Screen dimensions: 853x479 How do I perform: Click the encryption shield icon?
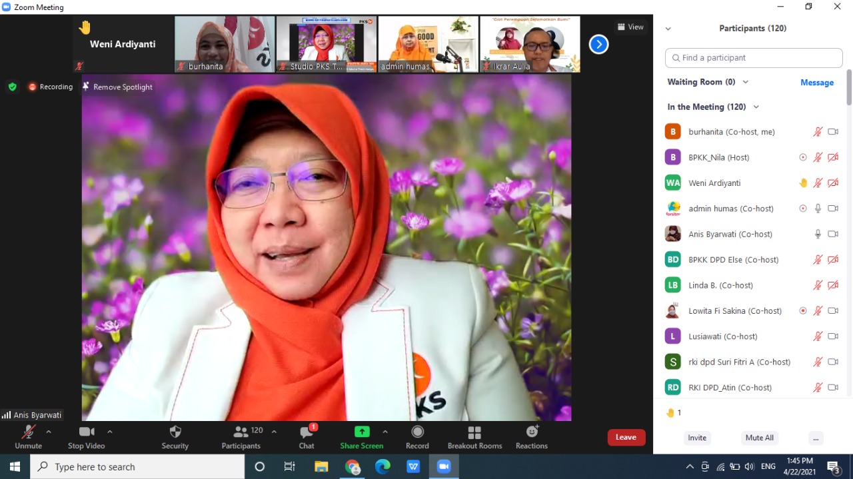coord(12,87)
